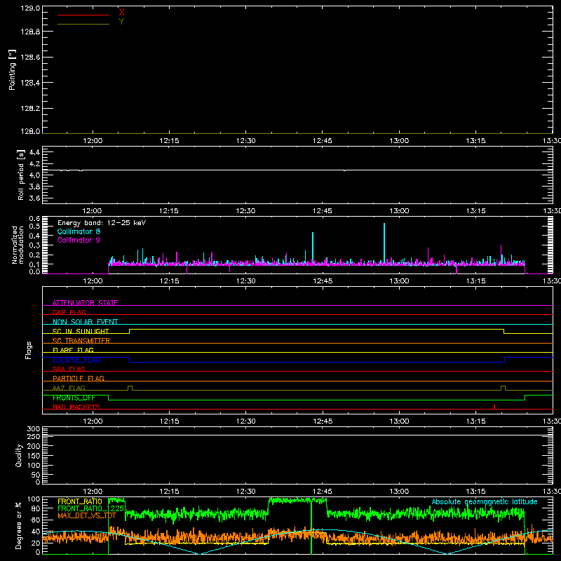
Task: Click the red BAD_PACKETS tick mark
Action: (494, 407)
